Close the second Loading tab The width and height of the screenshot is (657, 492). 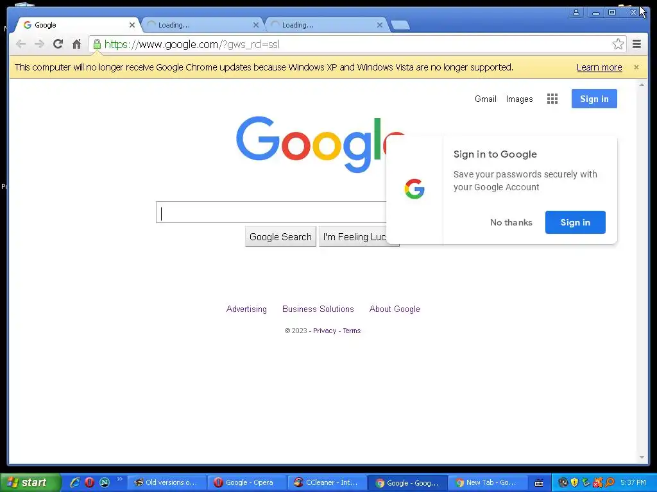[x=255, y=25]
